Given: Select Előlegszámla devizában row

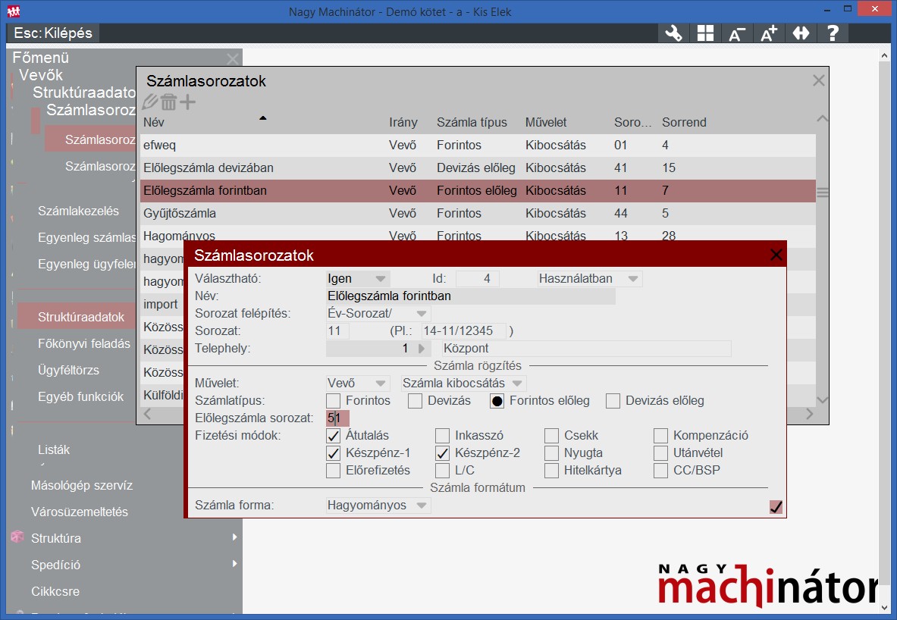Looking at the screenshot, I should click(478, 168).
